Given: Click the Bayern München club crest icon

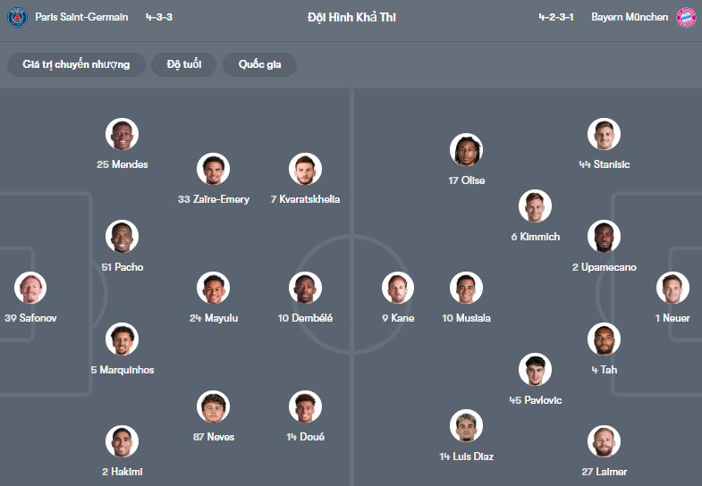Looking at the screenshot, I should 686,17.
